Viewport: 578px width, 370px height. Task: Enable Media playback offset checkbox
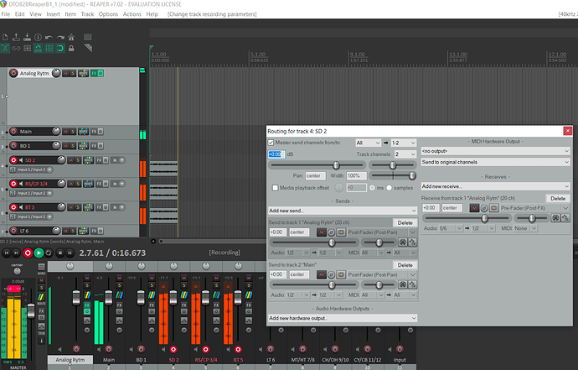click(275, 188)
